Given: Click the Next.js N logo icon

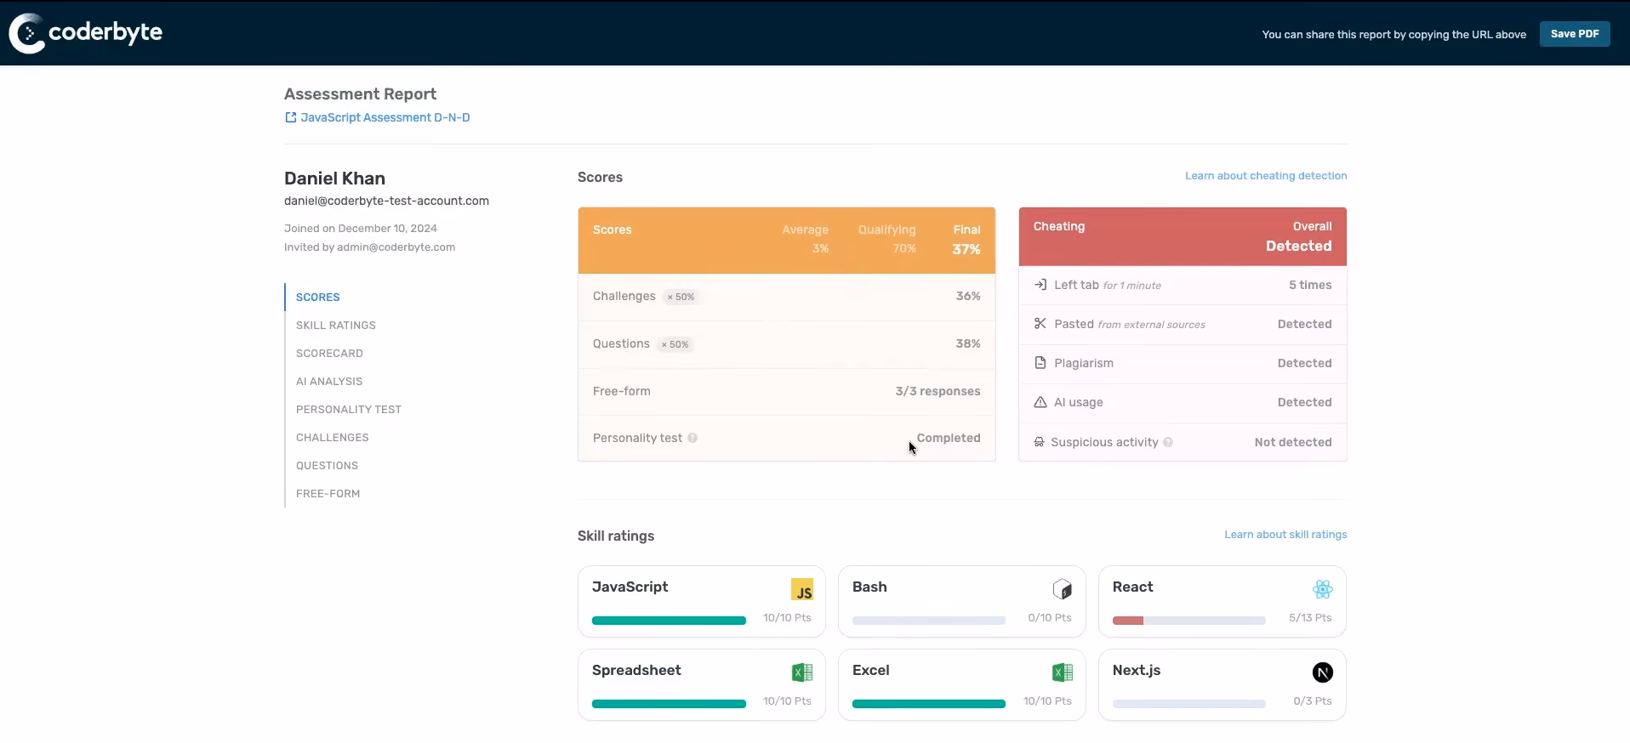Looking at the screenshot, I should (x=1323, y=672).
